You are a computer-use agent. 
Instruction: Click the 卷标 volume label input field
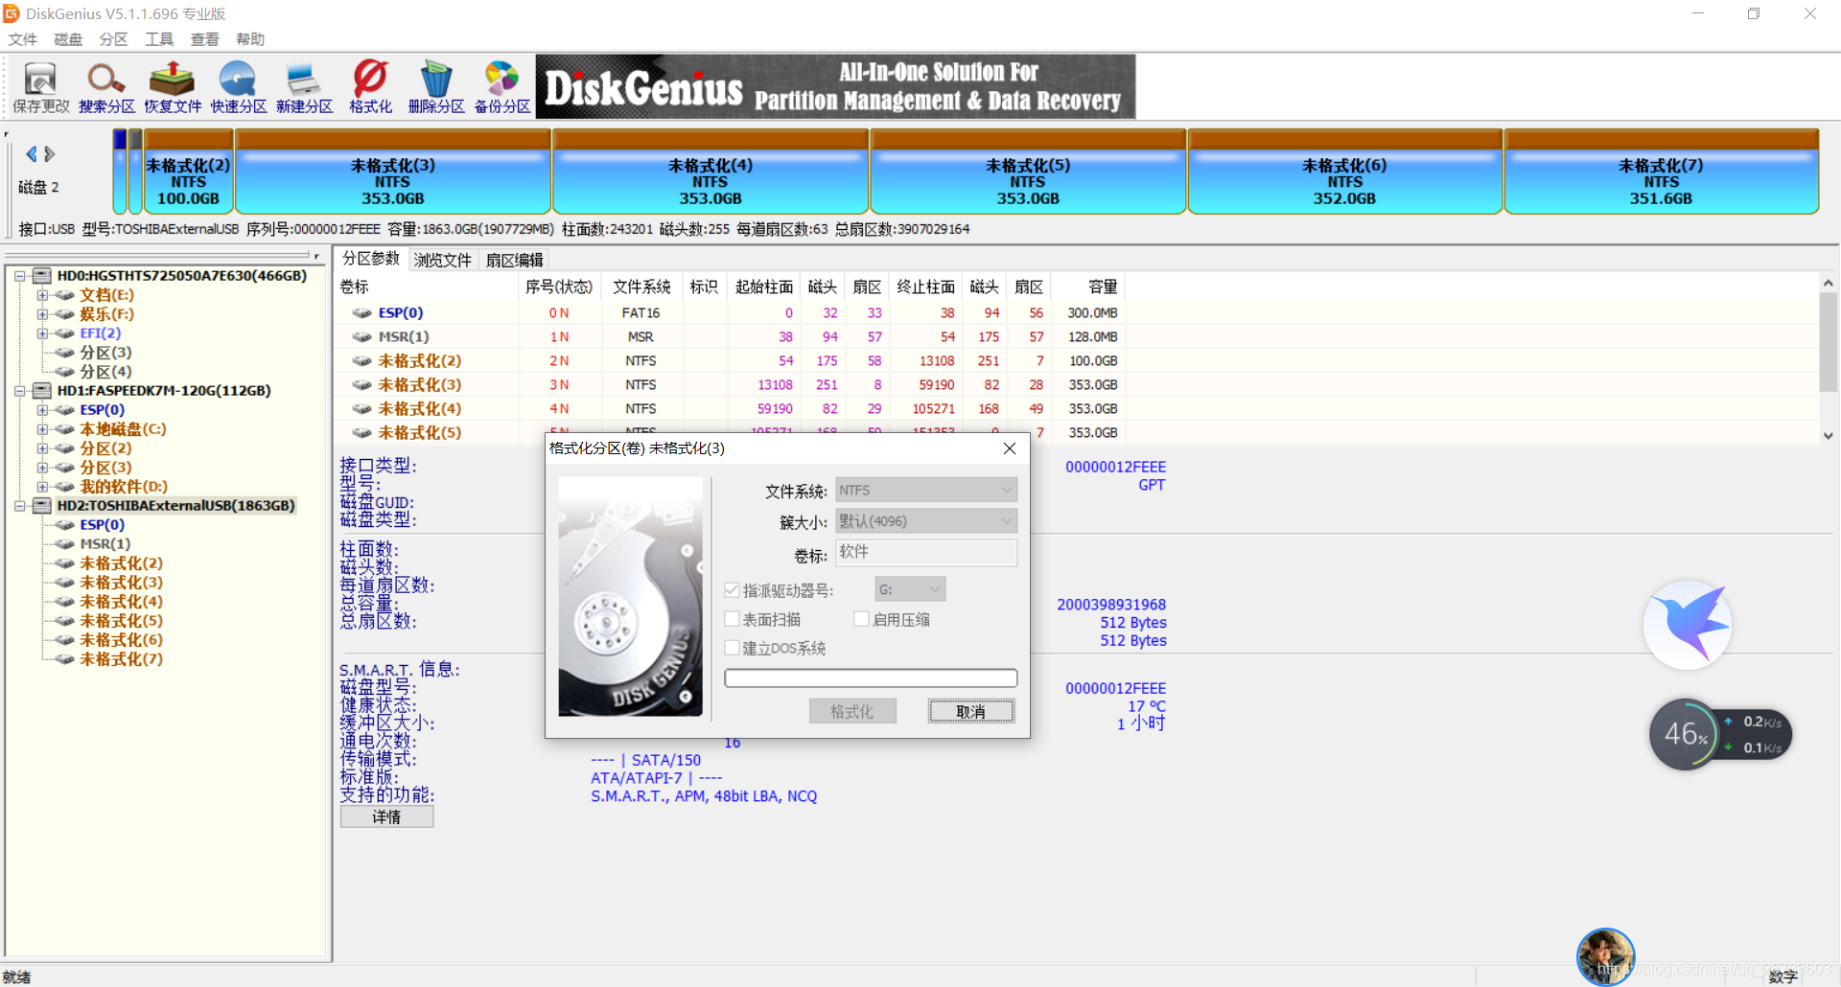926,552
